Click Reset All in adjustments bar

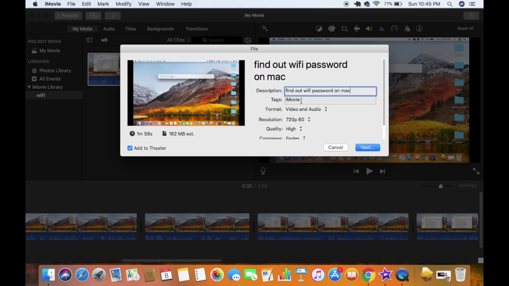(x=465, y=29)
